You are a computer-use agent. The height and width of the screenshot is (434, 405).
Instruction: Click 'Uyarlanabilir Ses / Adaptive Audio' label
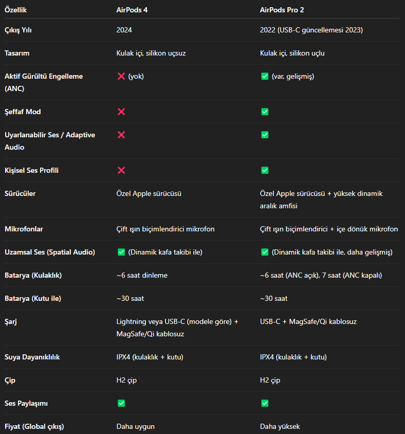(50, 141)
